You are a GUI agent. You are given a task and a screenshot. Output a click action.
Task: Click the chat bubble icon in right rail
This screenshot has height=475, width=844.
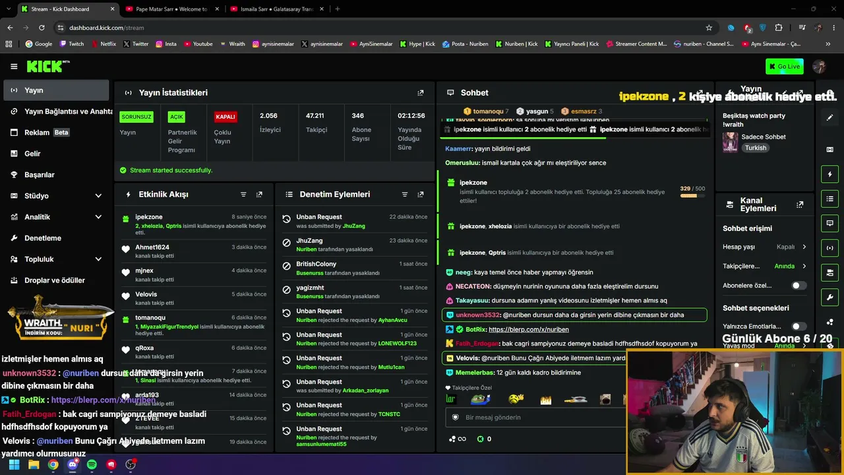(x=830, y=223)
